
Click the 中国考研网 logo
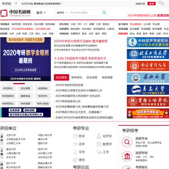[x=15, y=13]
